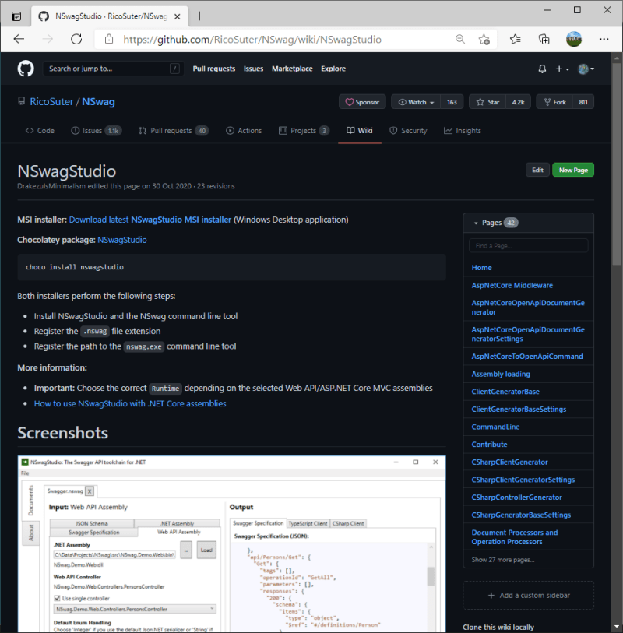Show 27 more pages in sidebar
The height and width of the screenshot is (633, 623).
pyautogui.click(x=503, y=560)
